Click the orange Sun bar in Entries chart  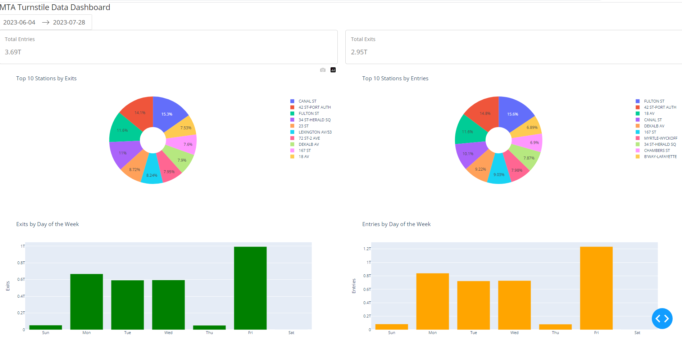(x=392, y=326)
